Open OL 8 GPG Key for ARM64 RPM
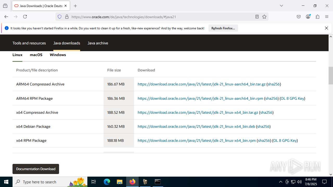Image resolution: width=333 pixels, height=187 pixels. coord(292,98)
